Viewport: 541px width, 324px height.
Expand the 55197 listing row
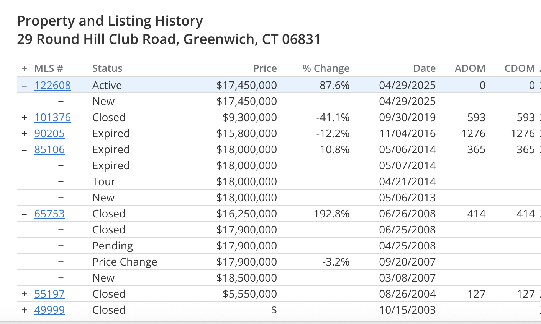24,294
